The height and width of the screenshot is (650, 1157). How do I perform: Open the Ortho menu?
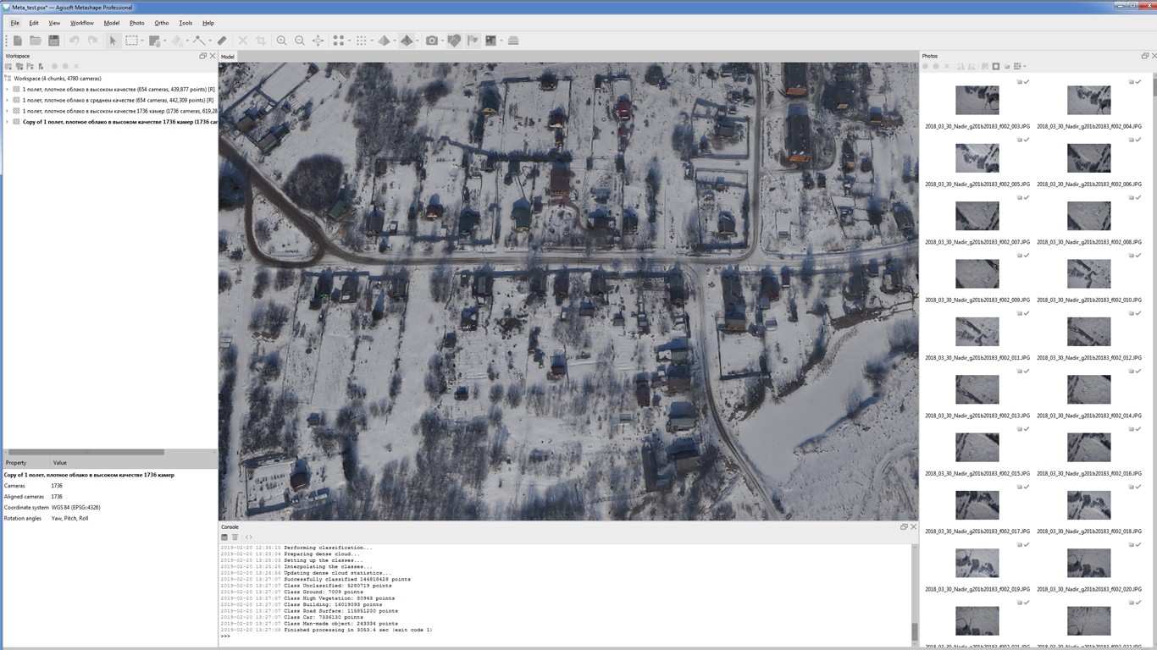161,23
